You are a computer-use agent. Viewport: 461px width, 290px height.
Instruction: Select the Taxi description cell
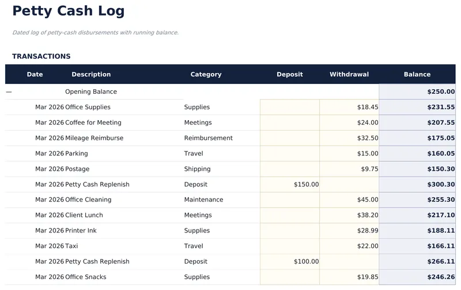tap(71, 246)
